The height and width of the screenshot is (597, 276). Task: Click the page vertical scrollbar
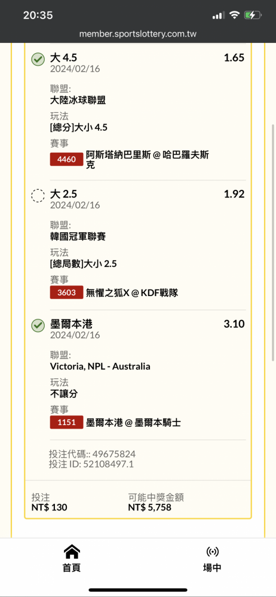tap(272, 242)
